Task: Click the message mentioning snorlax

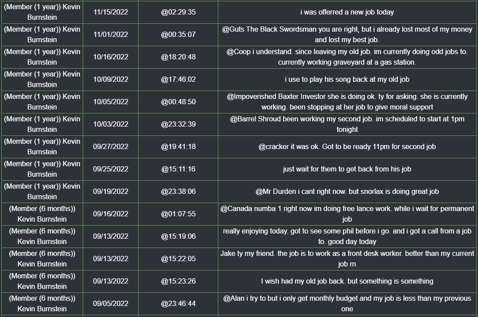Action: [x=347, y=192]
